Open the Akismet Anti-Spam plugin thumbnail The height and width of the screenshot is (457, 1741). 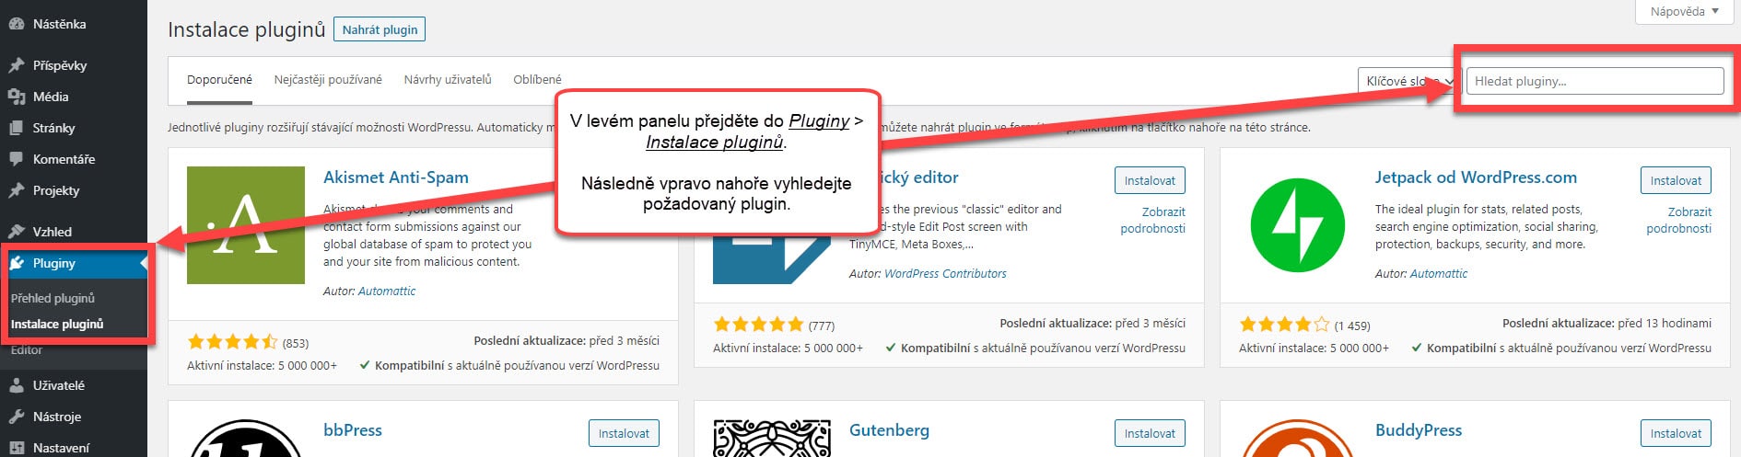(x=246, y=225)
